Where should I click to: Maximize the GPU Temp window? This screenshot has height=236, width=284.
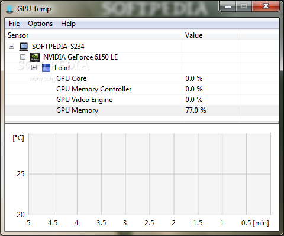[244, 6]
